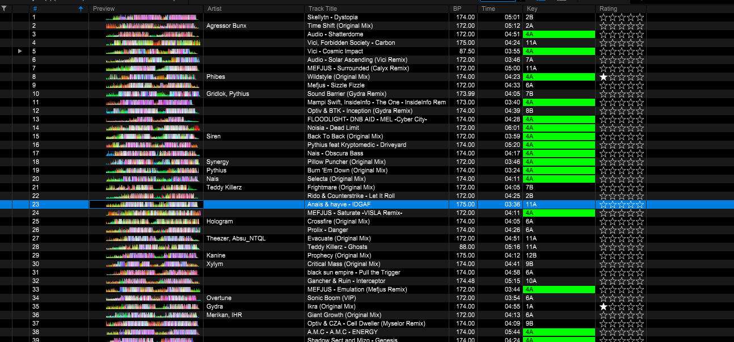Seek in waveform preview of track 1
The width and height of the screenshot is (734, 342).
coord(152,18)
